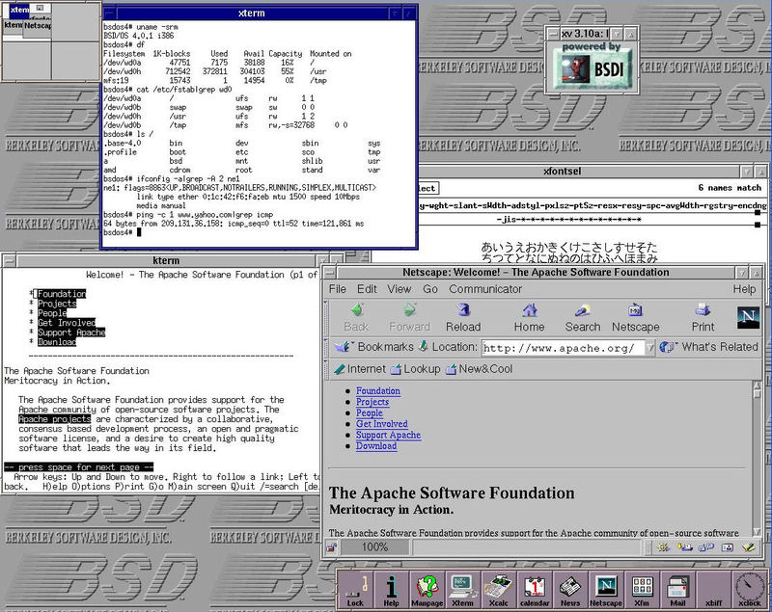The height and width of the screenshot is (612, 772).
Task: Click the Netscape N throbber logo
Action: point(748,317)
